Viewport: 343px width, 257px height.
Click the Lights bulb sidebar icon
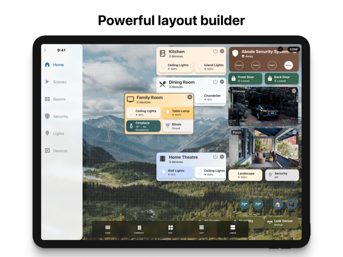[47, 133]
